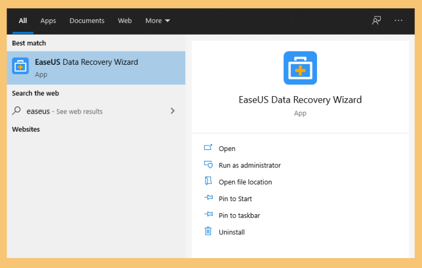Select Pin to Start
The image size is (422, 268).
235,199
